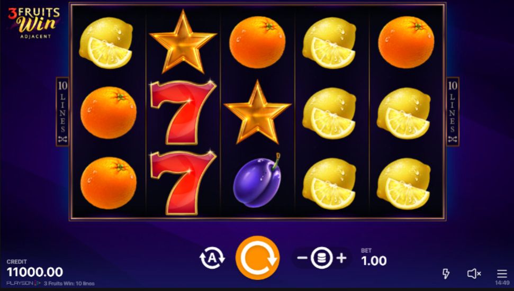Click the purple plum symbol
This screenshot has height=291, width=514.
[257, 180]
